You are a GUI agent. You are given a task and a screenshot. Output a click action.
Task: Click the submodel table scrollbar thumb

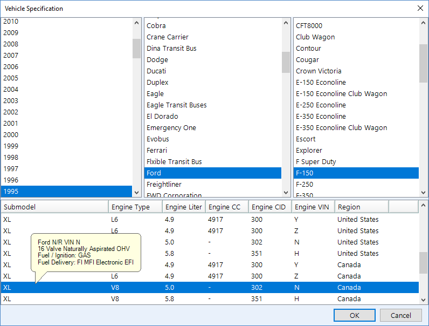pos(423,262)
